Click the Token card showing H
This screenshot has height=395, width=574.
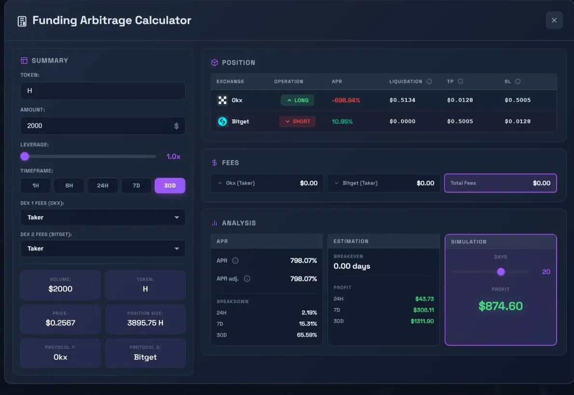point(145,285)
